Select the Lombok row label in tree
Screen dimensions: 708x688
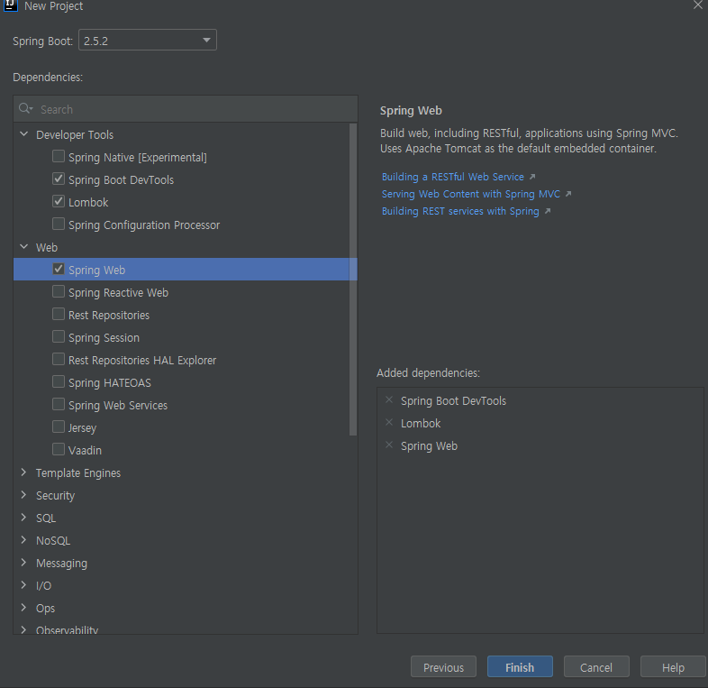(x=88, y=202)
